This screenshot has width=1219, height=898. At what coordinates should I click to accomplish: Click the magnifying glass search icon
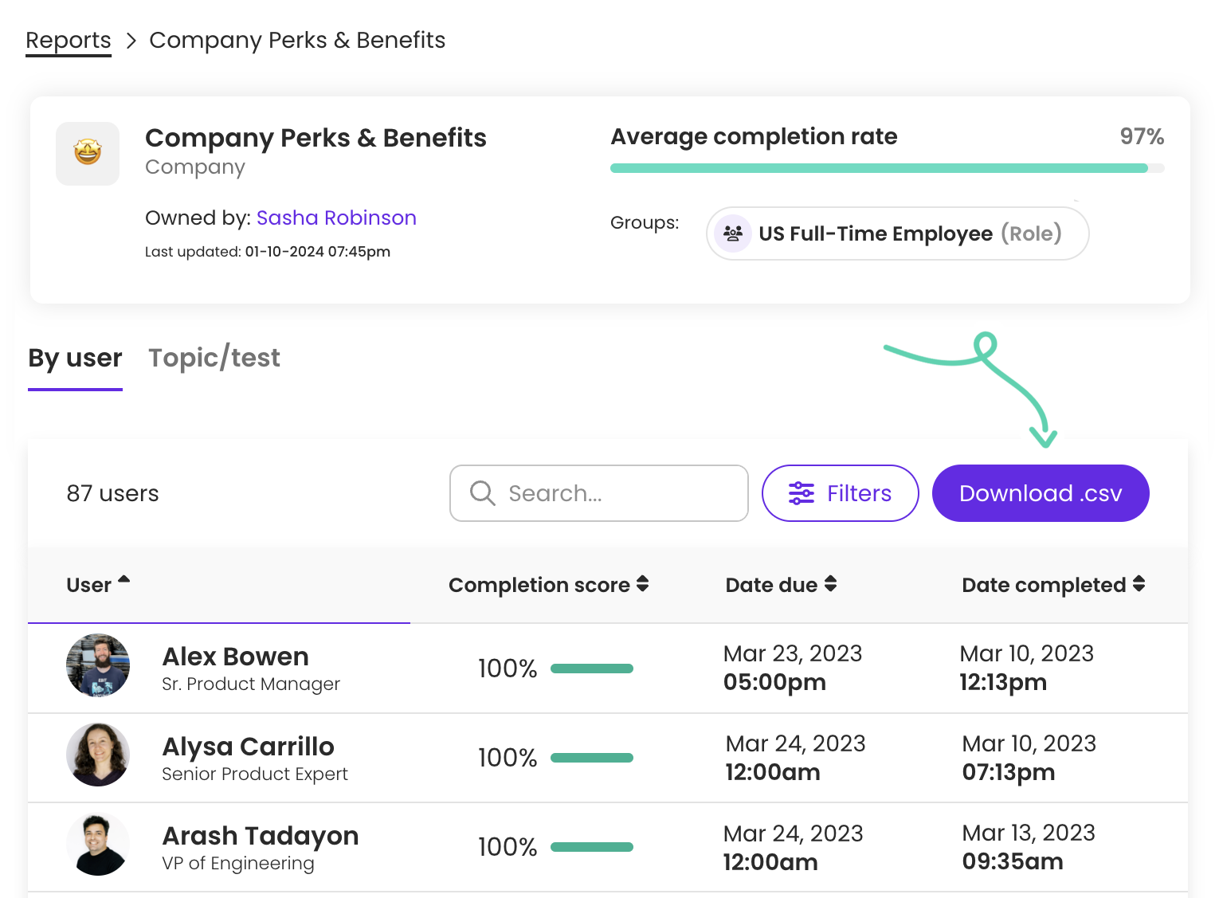[x=482, y=493]
